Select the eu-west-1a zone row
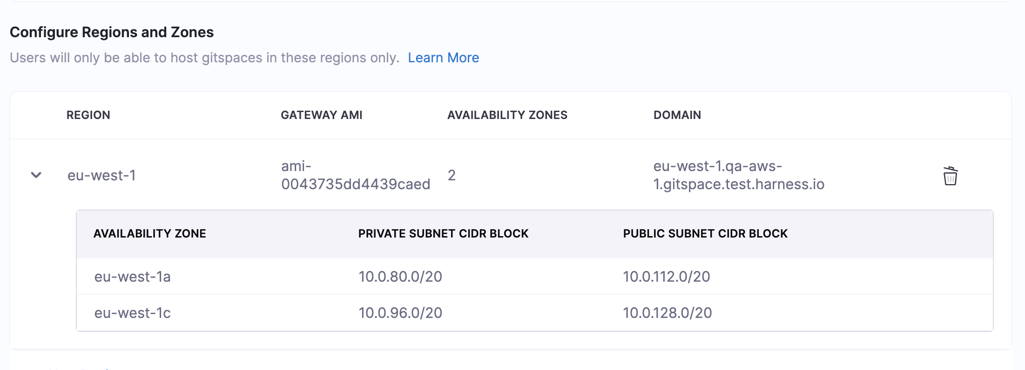 132,277
